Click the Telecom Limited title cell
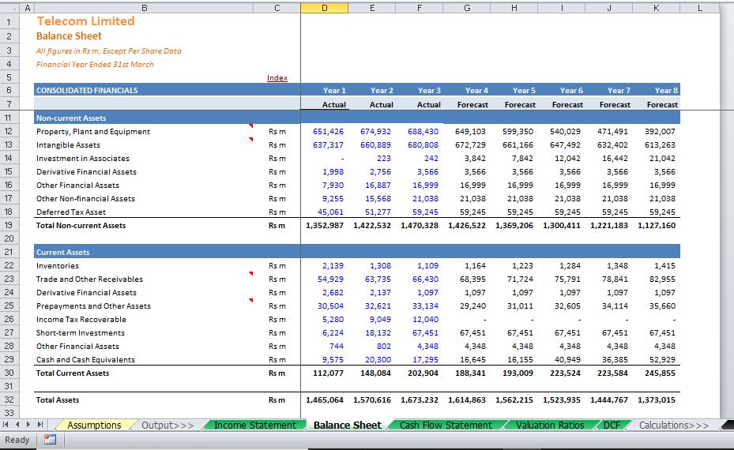The image size is (734, 450). click(85, 21)
